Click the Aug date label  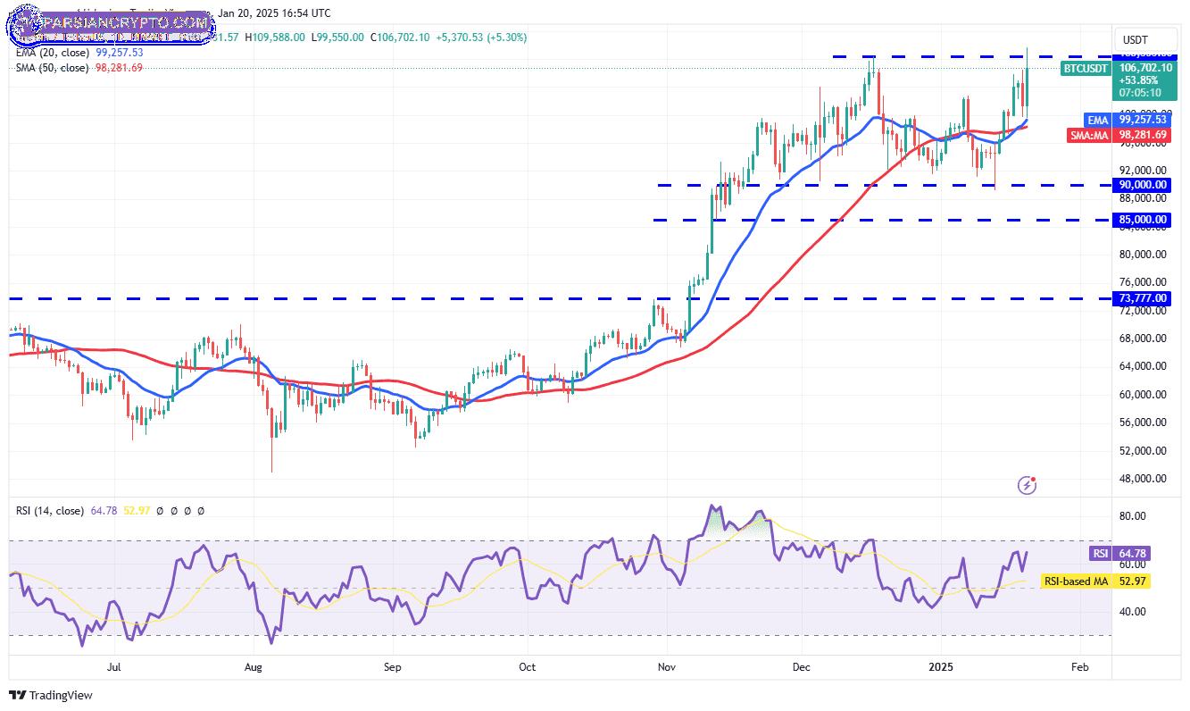click(x=253, y=667)
